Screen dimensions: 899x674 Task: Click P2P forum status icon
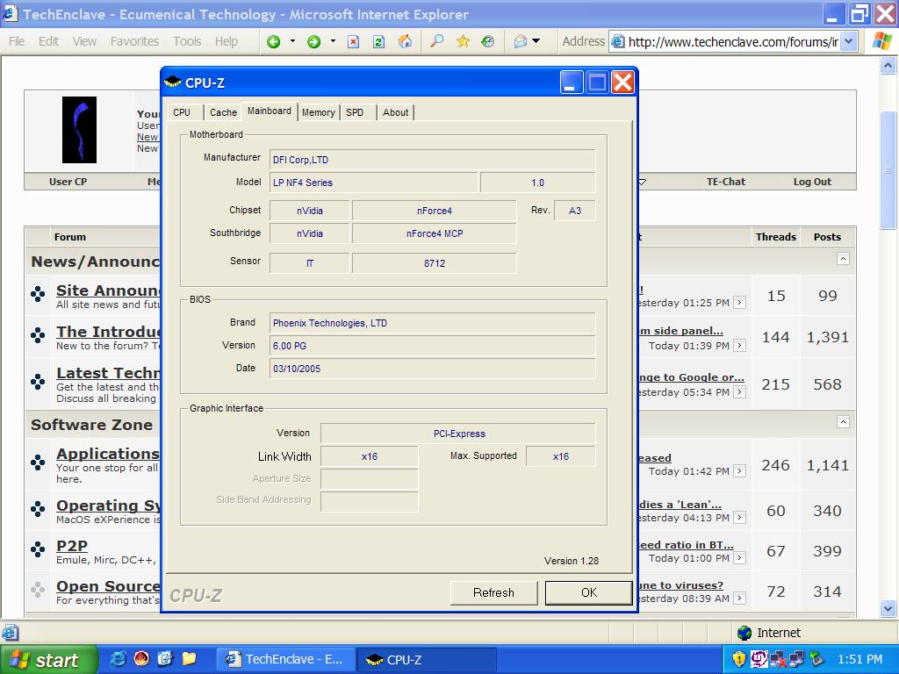tap(38, 549)
